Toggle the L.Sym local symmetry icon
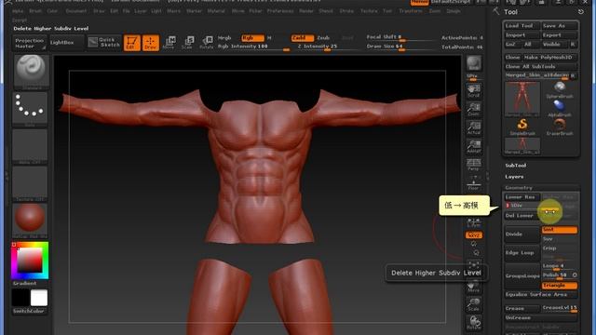This screenshot has height=335, width=596. [474, 222]
